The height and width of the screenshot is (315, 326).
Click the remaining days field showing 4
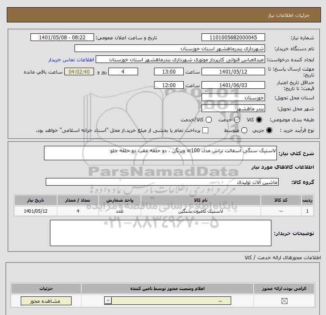point(123,71)
